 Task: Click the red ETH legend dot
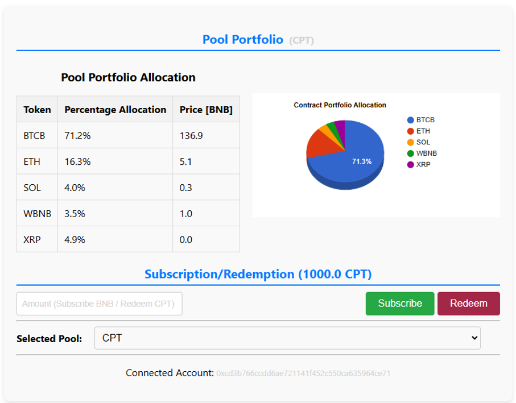coord(410,131)
